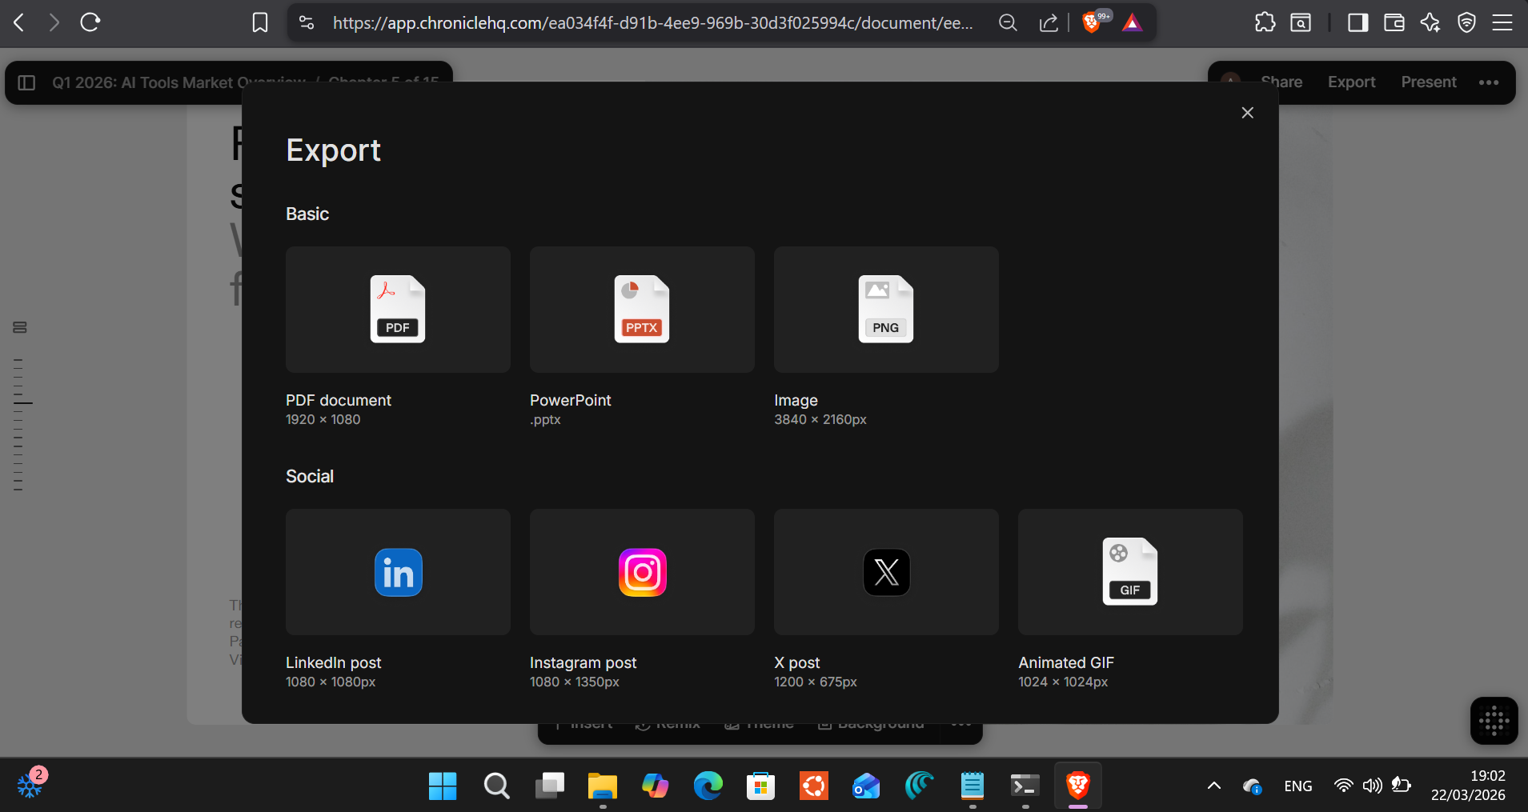This screenshot has width=1528, height=812.
Task: Click the browser address bar URL
Action: click(x=652, y=22)
